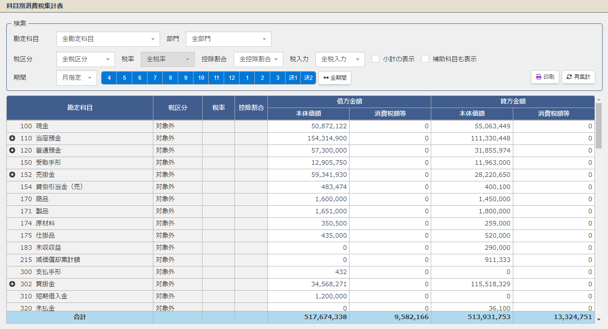
Task: Open the 税区分 dropdown
Action: pos(85,59)
